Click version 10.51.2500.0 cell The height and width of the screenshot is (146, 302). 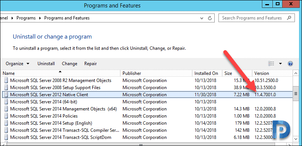coord(266,80)
